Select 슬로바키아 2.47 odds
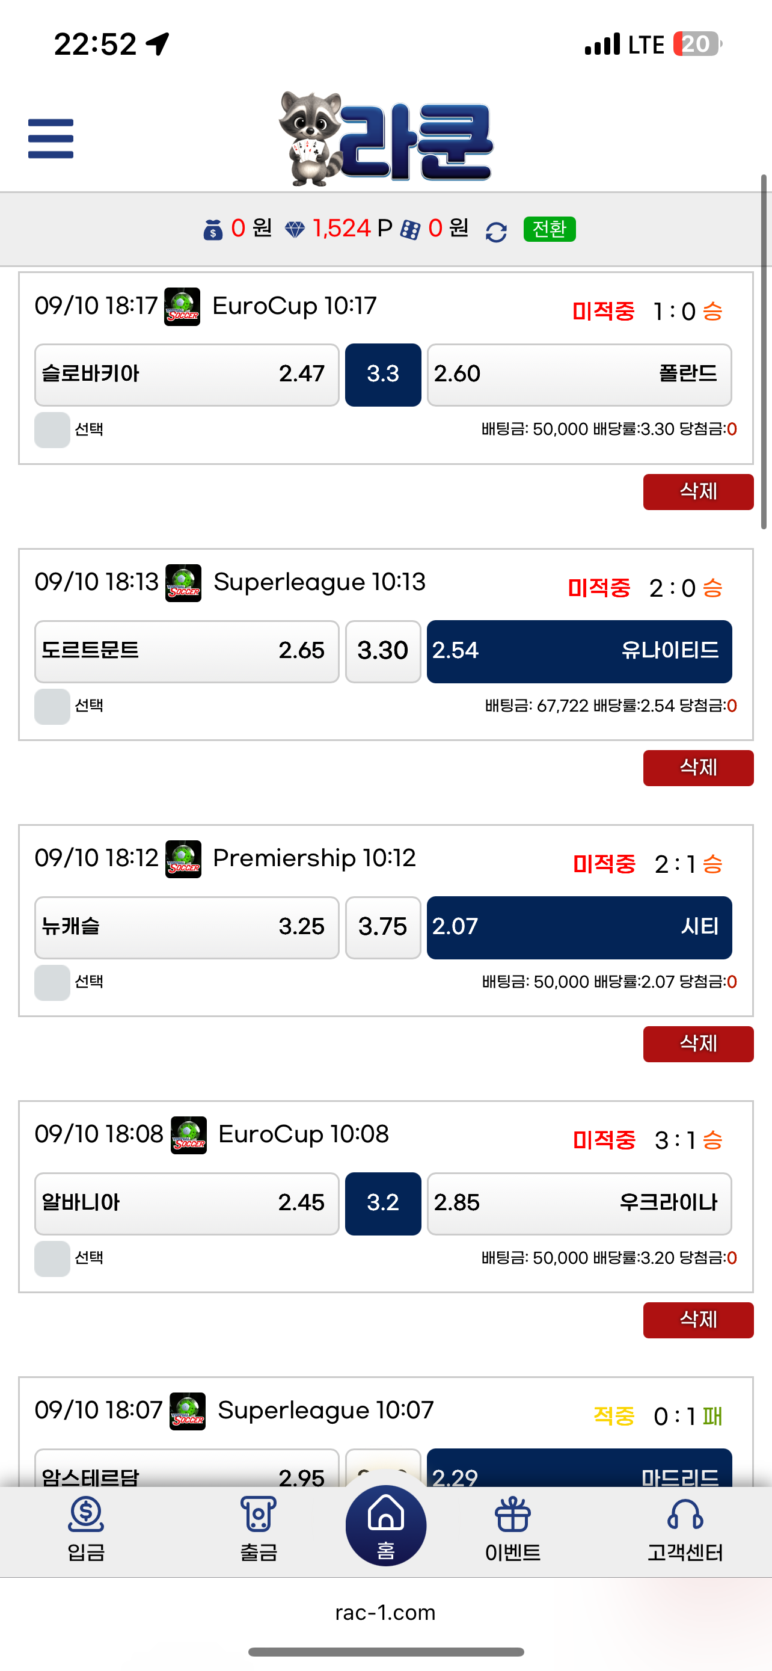Screen dimensions: 772x1671 coord(186,375)
